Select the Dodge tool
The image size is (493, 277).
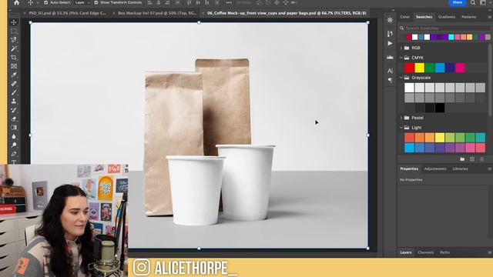click(x=14, y=145)
